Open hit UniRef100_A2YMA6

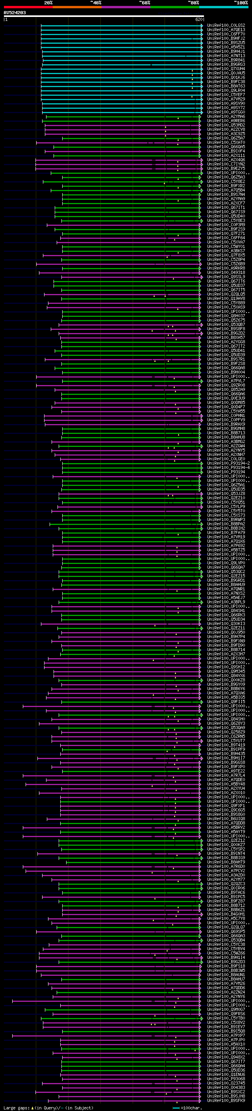[x=226, y=116]
